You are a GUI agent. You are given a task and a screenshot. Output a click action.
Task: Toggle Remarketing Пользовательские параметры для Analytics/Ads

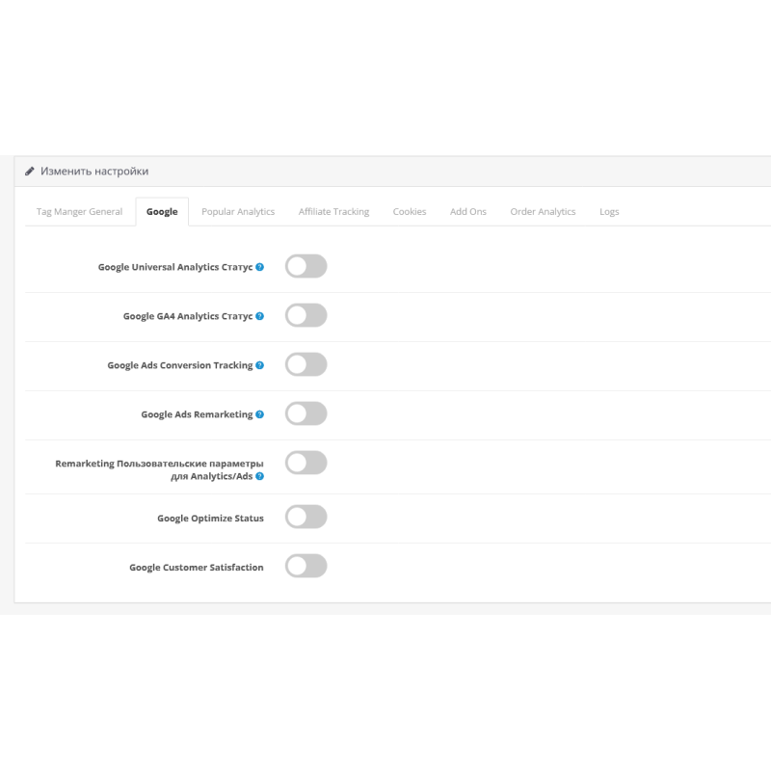pos(306,463)
